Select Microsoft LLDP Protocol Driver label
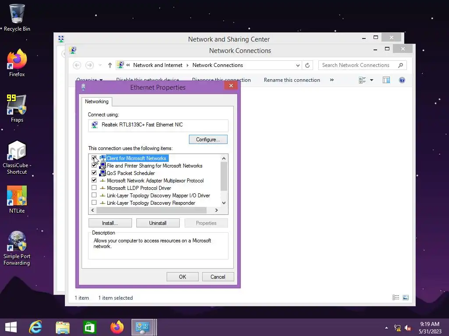This screenshot has height=336, width=449. coord(139,188)
